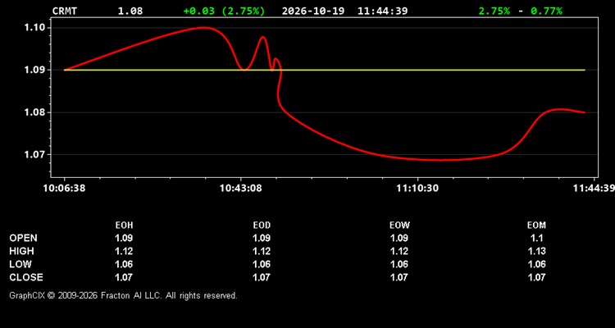The height and width of the screenshot is (328, 615).
Task: Click the EOD CLOSE value 1.07
Action: point(262,277)
